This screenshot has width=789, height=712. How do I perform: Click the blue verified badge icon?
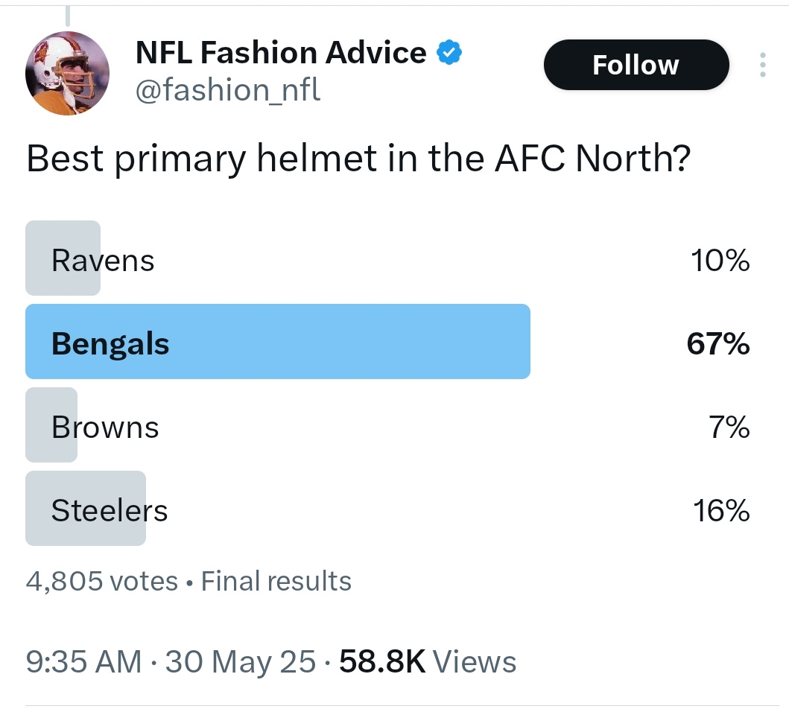tap(449, 53)
